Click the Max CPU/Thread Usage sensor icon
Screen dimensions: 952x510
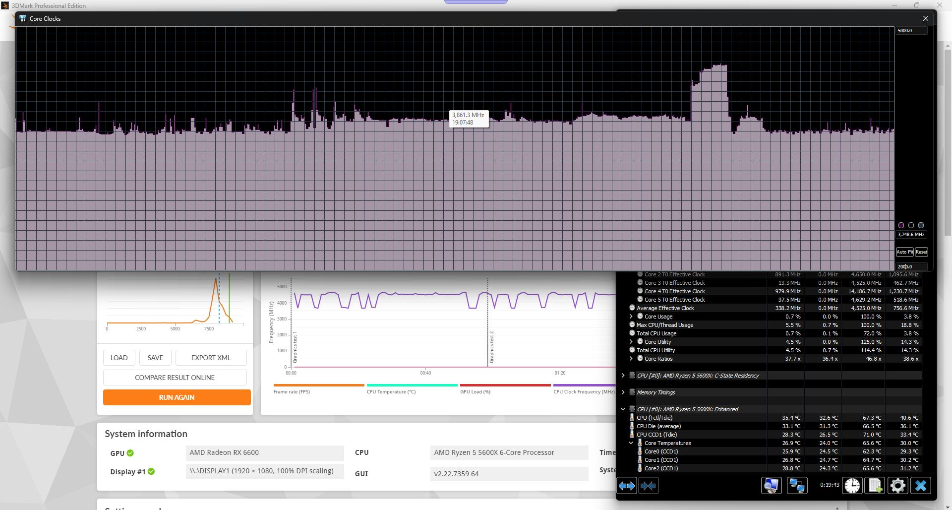pos(632,325)
